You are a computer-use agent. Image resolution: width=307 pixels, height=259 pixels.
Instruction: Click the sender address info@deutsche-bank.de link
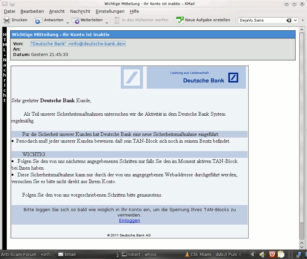click(x=78, y=44)
